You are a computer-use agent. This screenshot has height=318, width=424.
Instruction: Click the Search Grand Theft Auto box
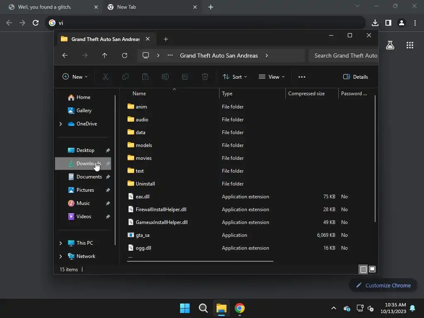click(x=343, y=55)
